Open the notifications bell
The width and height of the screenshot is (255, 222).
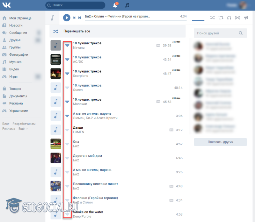115,5
